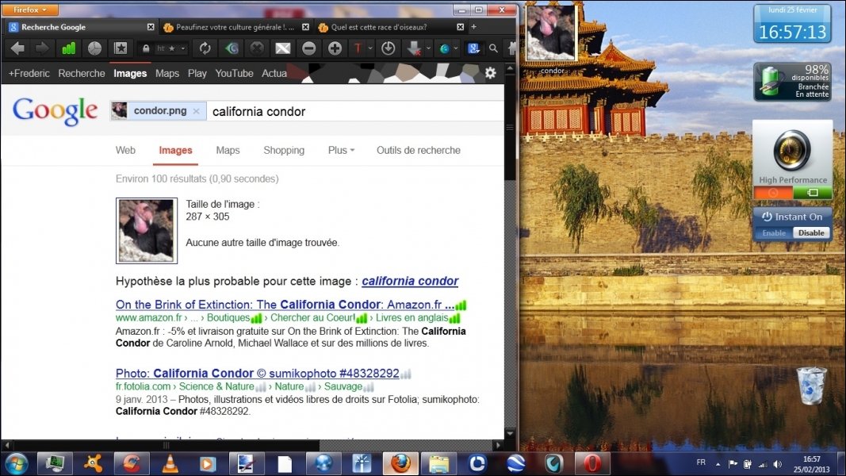Click +Frederic in Google top bar

[29, 73]
